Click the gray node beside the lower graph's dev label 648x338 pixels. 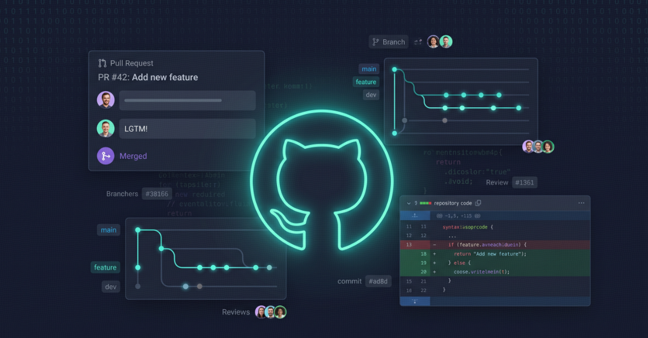[x=138, y=287]
